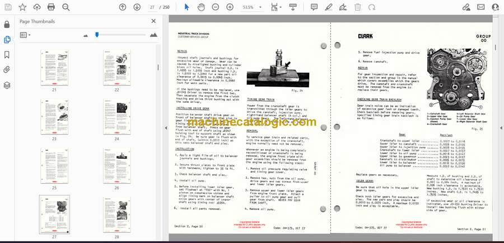
Task: Select page 26 thumbnail
Action: (x=117, y=165)
